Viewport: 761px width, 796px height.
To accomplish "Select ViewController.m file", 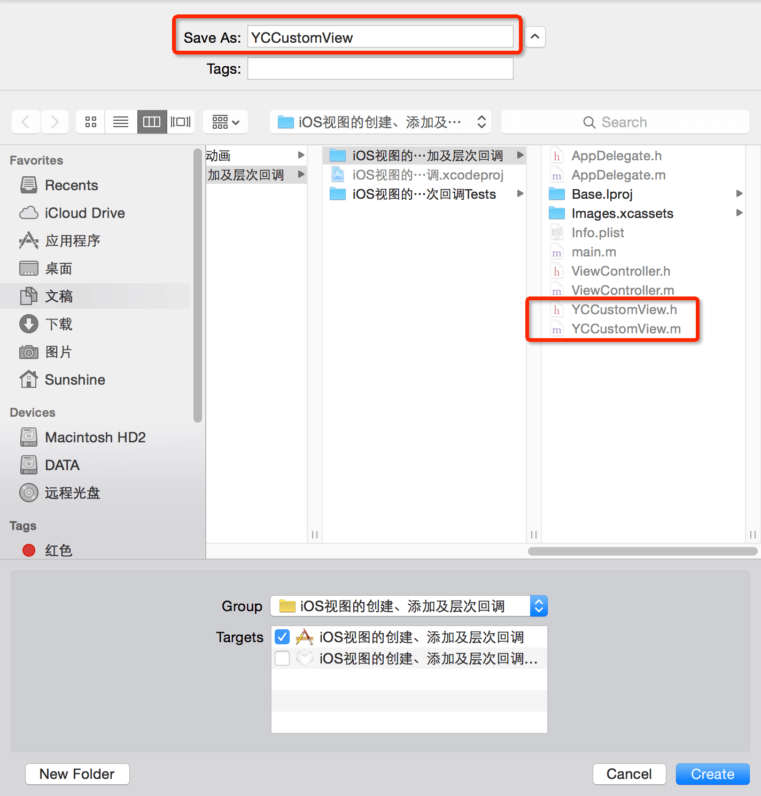I will tap(643, 290).
